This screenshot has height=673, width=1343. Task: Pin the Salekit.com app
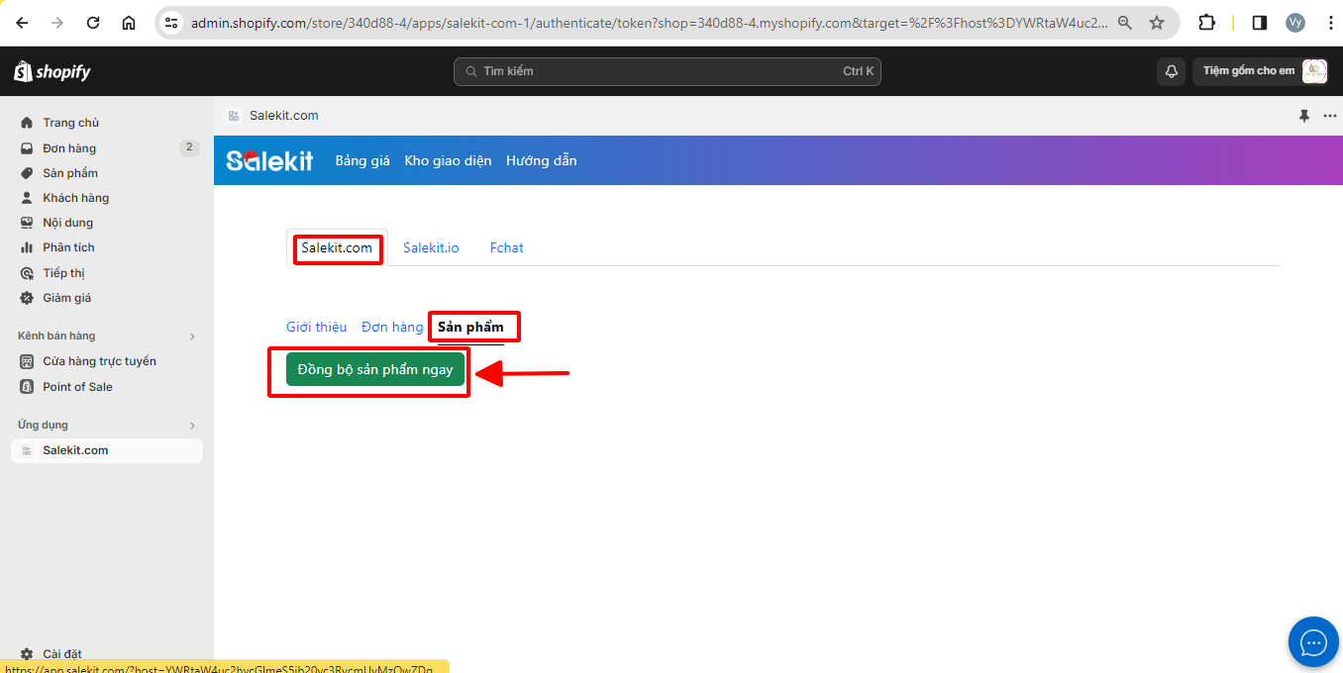pos(1304,116)
